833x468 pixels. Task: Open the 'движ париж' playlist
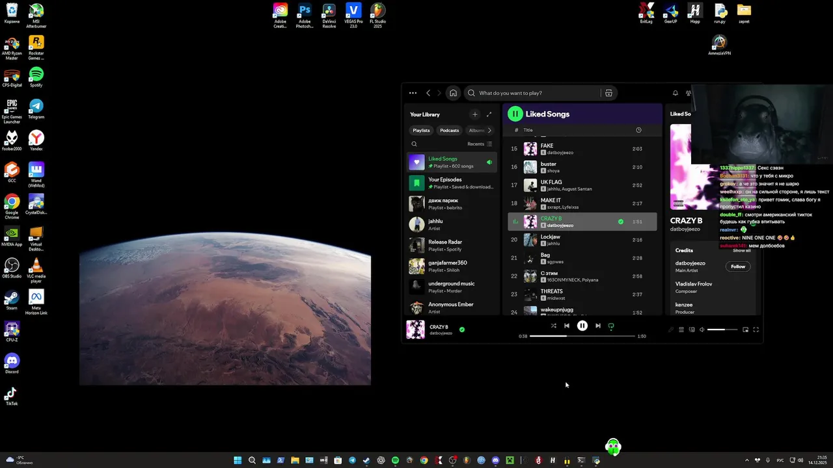452,204
